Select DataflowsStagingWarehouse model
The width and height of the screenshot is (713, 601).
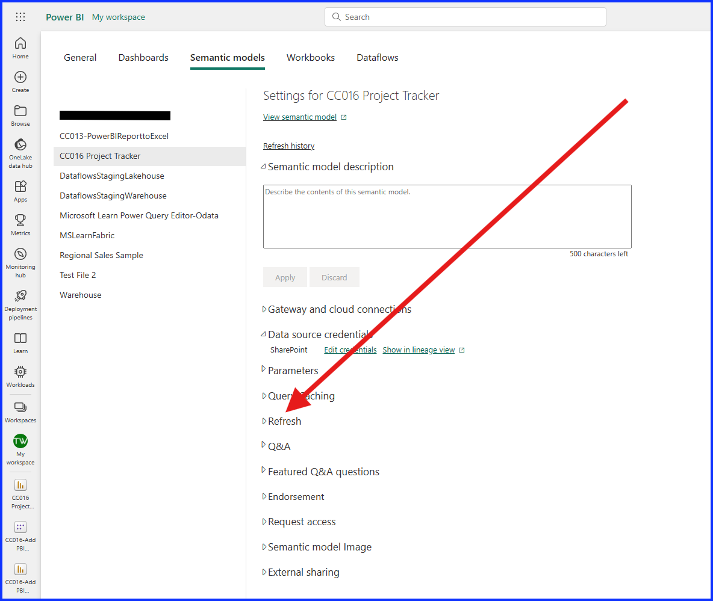coord(113,196)
